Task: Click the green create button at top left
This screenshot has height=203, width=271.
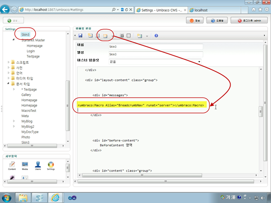Action: (13, 20)
